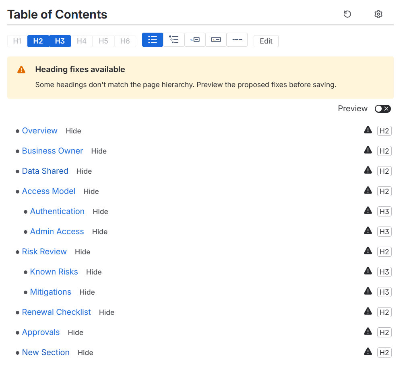Open the H2 level badge for Renewal Checklist
Screen dimensions: 401x368
point(384,312)
